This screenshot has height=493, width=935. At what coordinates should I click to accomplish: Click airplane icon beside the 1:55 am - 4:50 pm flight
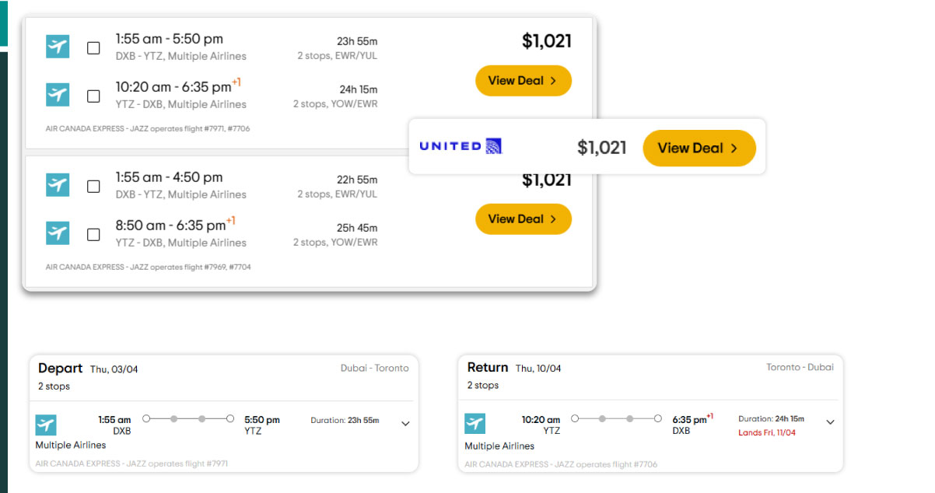57,185
